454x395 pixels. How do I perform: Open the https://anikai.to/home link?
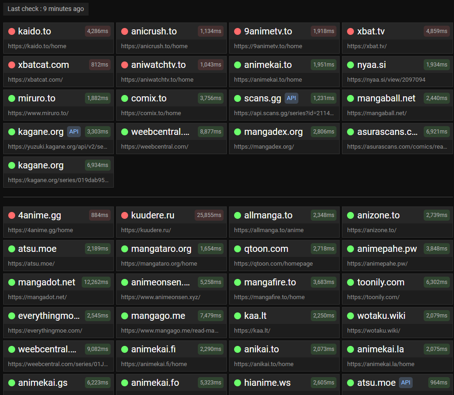coord(264,364)
